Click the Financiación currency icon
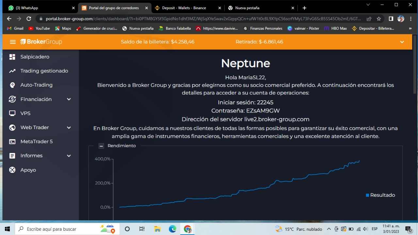Viewport: 418px width, 235px height. 12,99
